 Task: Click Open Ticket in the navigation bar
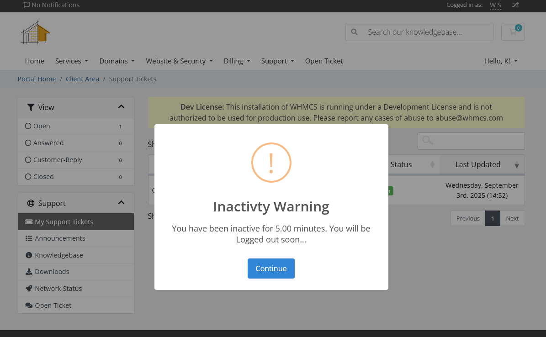click(x=324, y=61)
